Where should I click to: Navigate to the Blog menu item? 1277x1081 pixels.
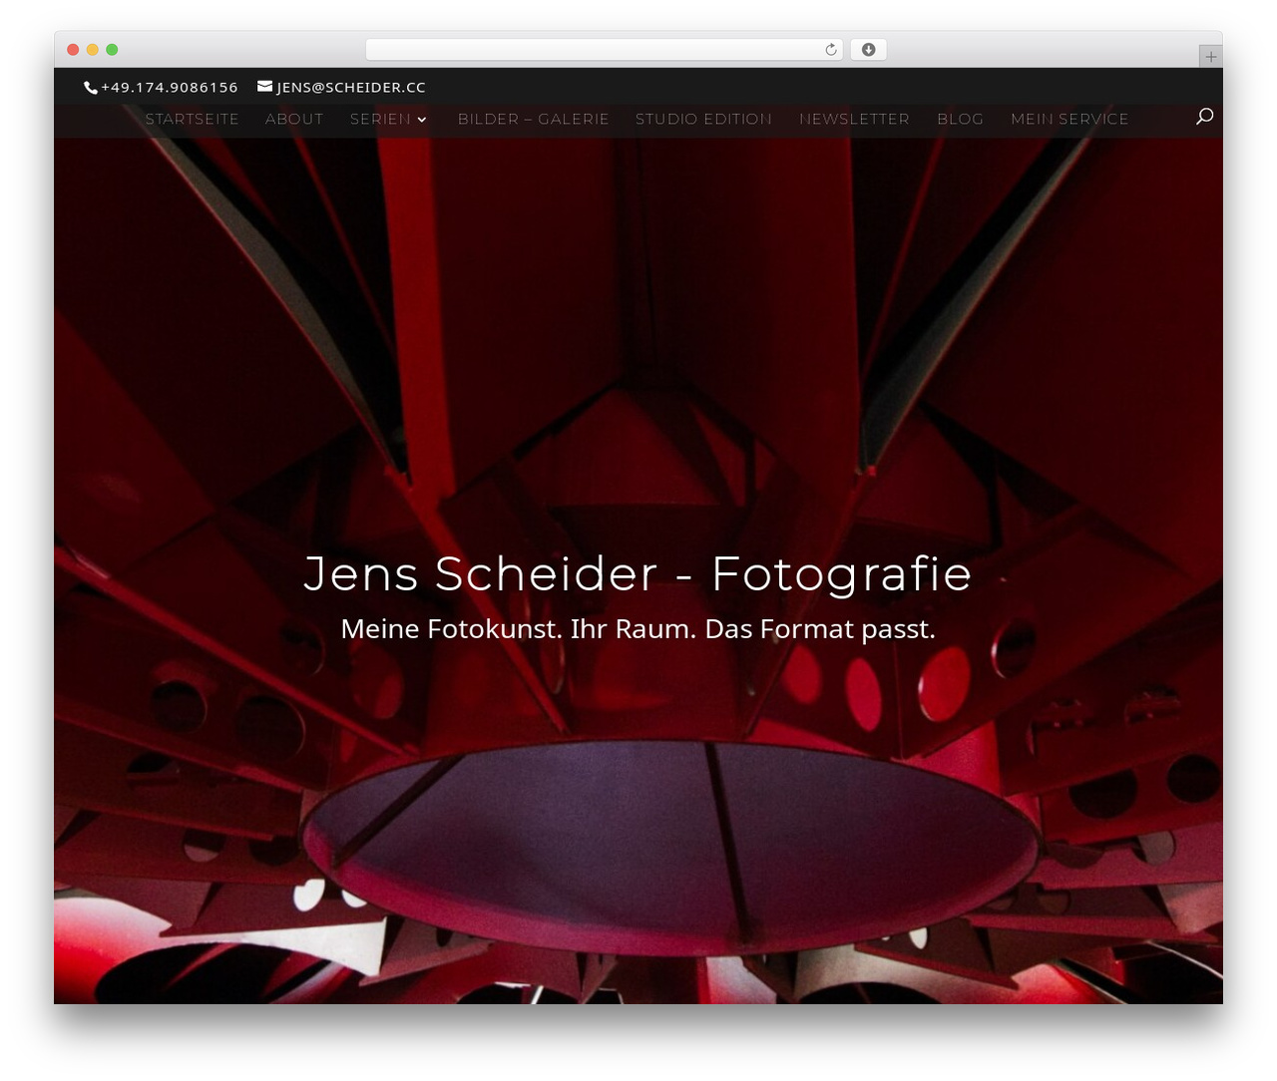point(961,119)
